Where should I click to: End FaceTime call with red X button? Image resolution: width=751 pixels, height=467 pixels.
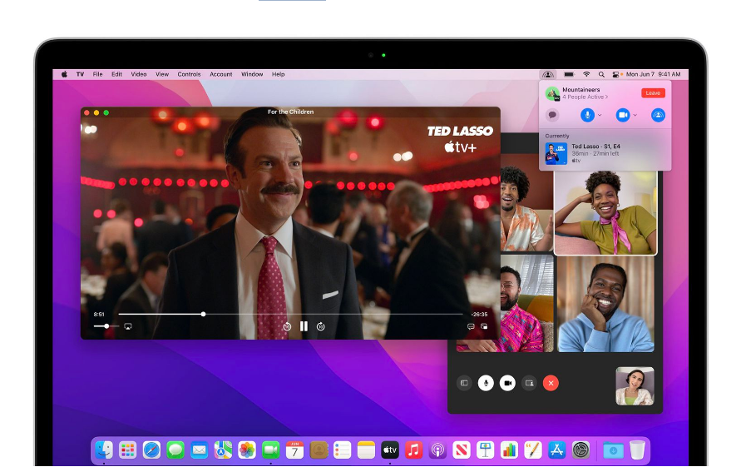point(550,383)
